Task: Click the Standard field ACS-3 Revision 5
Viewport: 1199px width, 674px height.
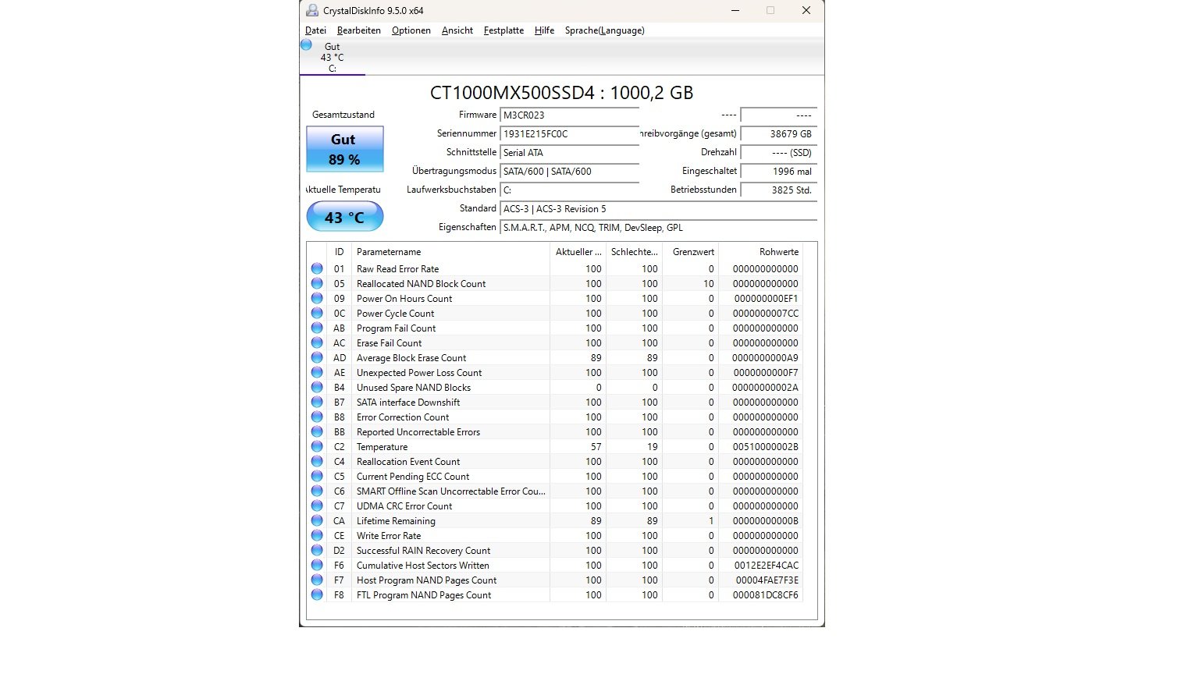Action: tap(658, 209)
